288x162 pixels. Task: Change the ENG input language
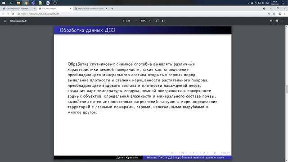click(x=267, y=3)
